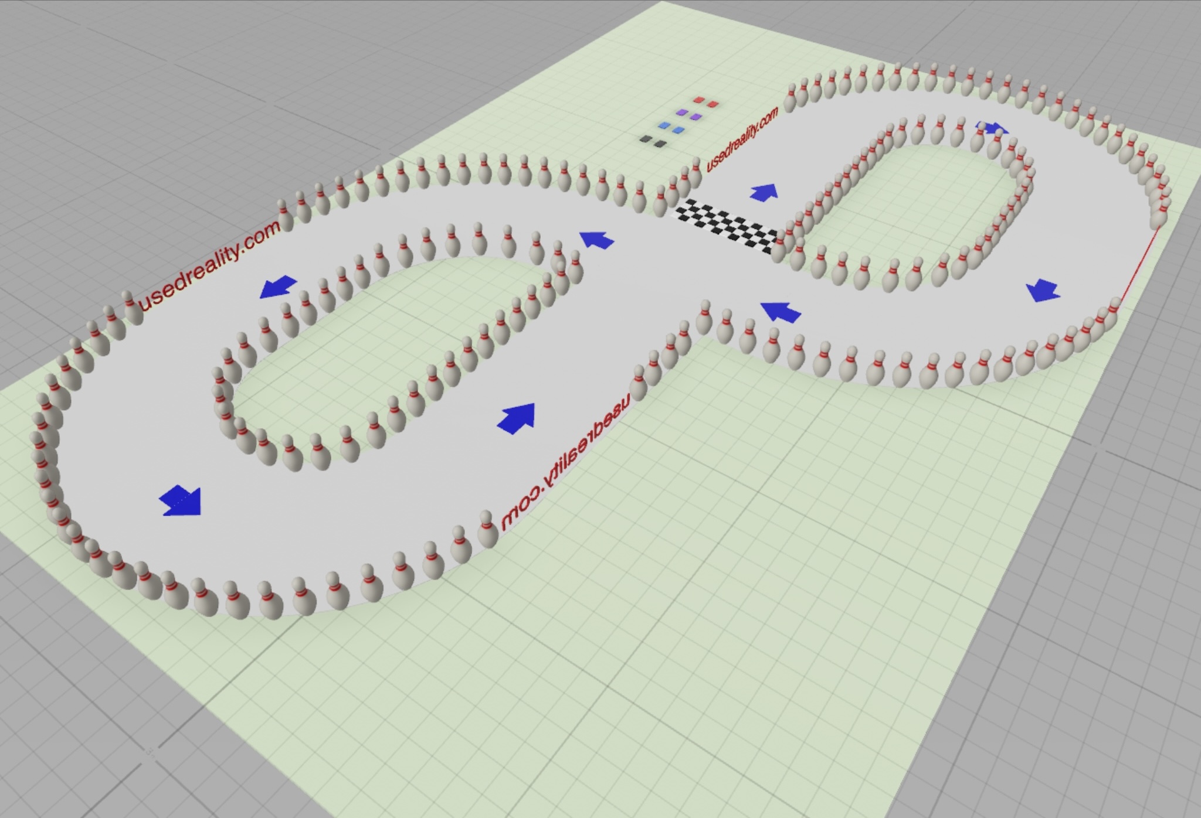Click the thin red line at the right track edge
Viewport: 1201px width, 818px height.
[1139, 264]
